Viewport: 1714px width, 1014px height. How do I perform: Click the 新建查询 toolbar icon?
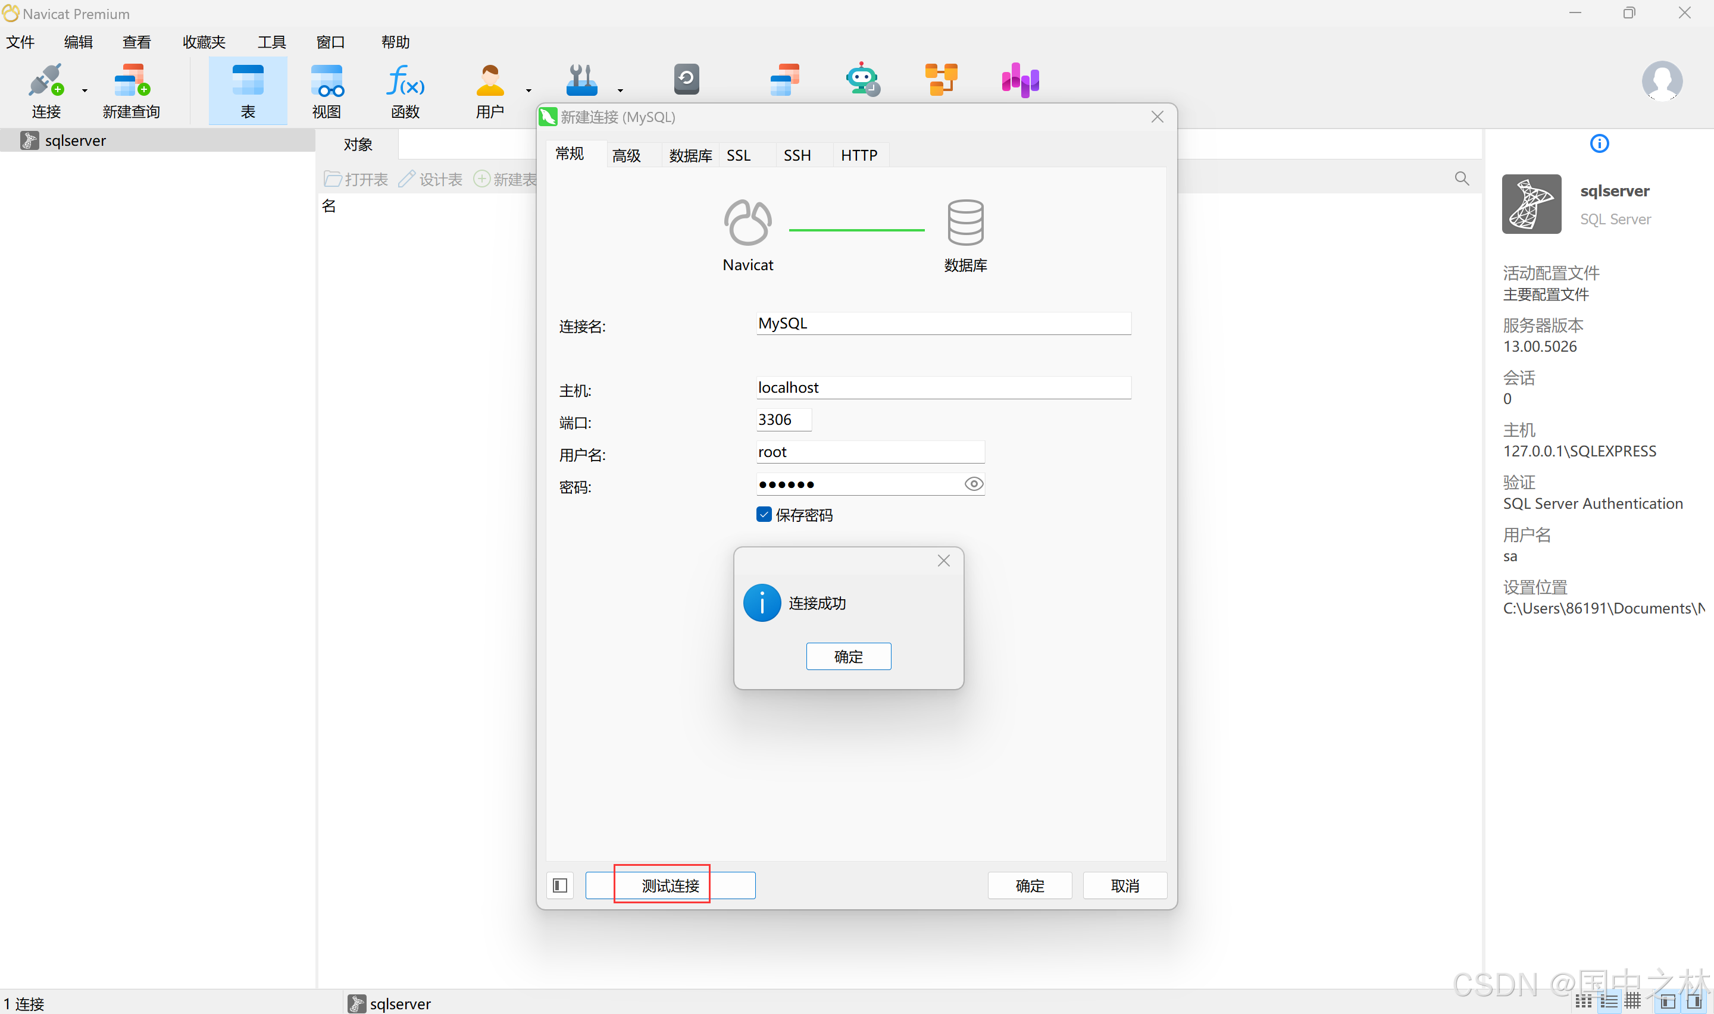tap(131, 91)
